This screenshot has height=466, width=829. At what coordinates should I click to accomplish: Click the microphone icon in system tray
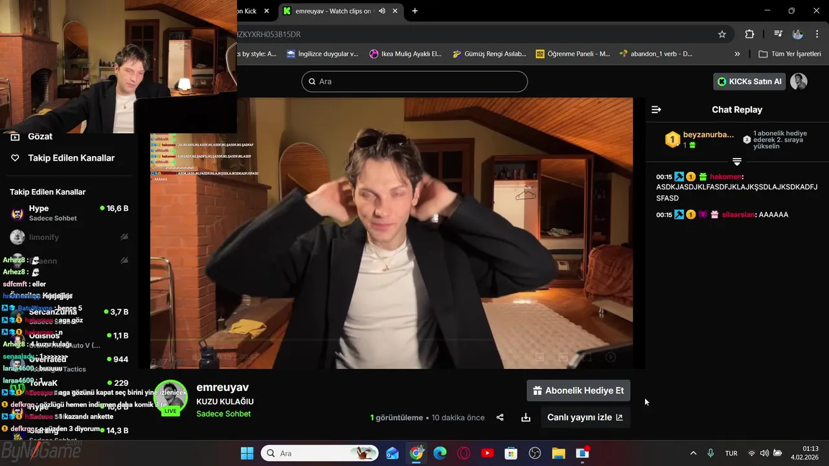point(710,453)
